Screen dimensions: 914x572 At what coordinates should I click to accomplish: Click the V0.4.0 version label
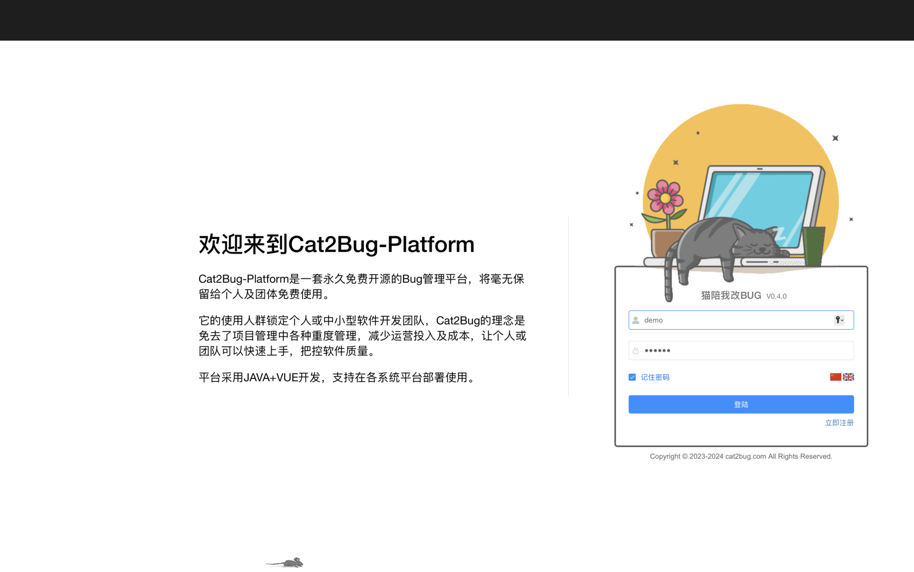(776, 296)
